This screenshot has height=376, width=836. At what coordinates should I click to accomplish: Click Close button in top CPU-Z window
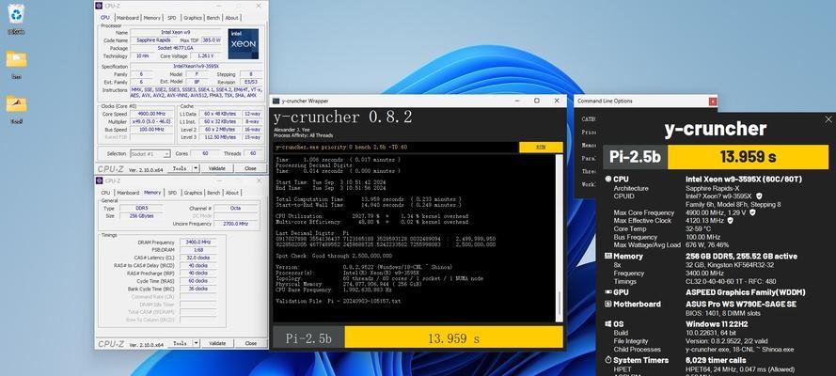pos(250,168)
